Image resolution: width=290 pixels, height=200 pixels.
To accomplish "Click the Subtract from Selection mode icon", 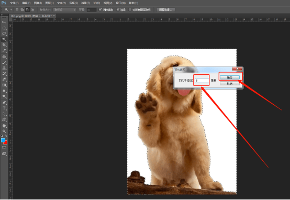I will (27, 9).
